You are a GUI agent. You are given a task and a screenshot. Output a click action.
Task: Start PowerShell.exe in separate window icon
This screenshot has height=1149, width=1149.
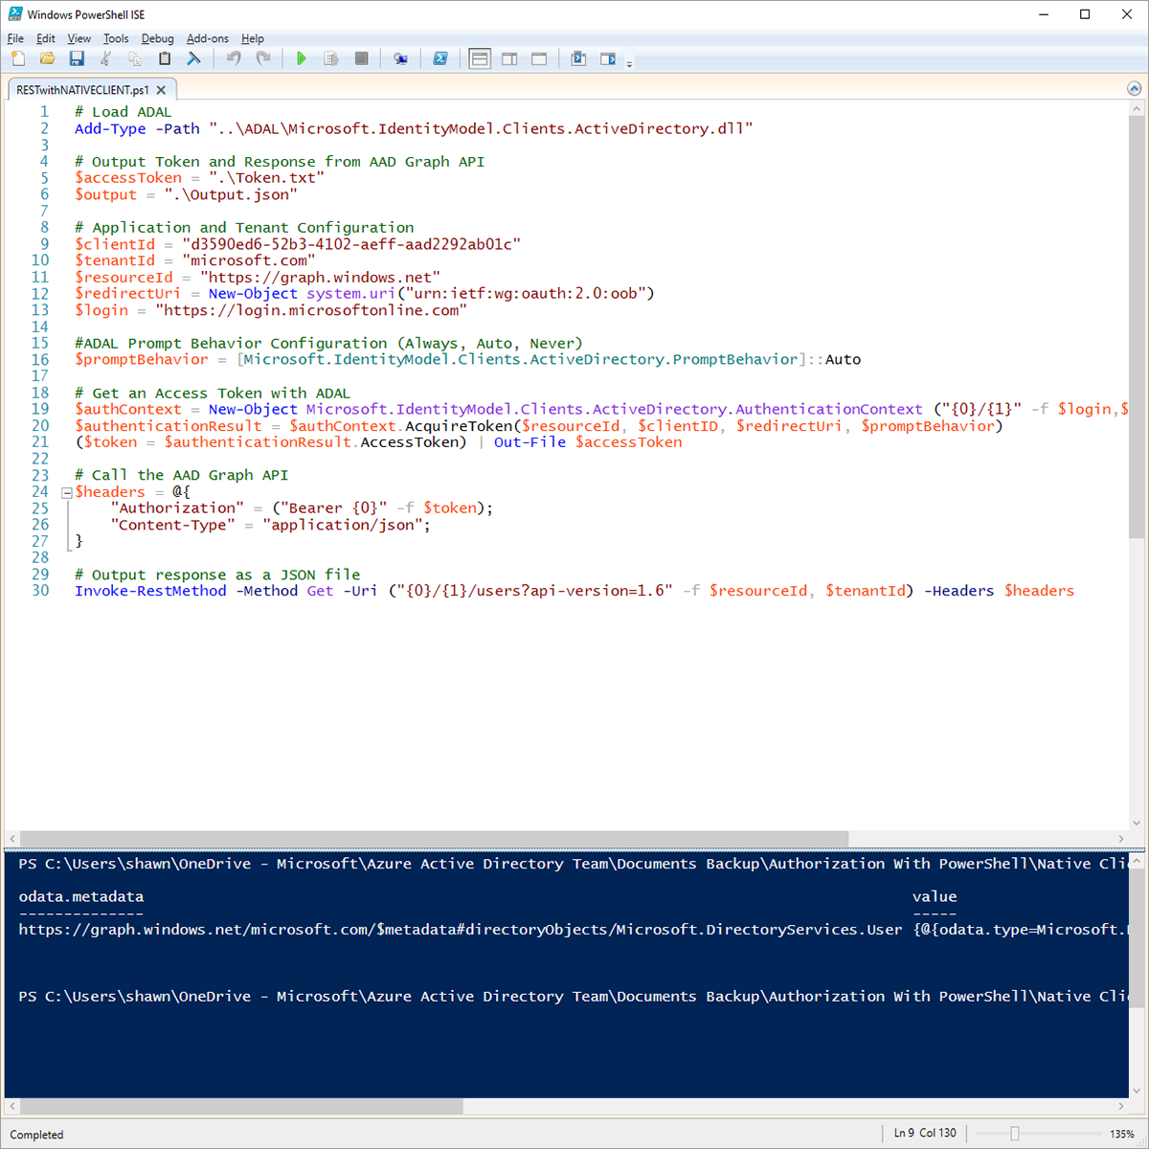tap(440, 59)
